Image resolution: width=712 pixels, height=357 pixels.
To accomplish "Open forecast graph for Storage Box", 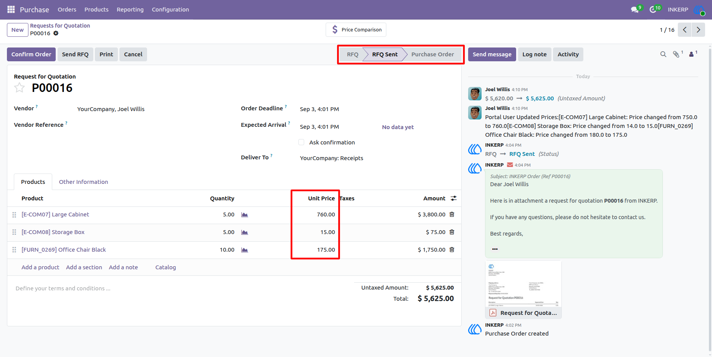I will point(245,233).
